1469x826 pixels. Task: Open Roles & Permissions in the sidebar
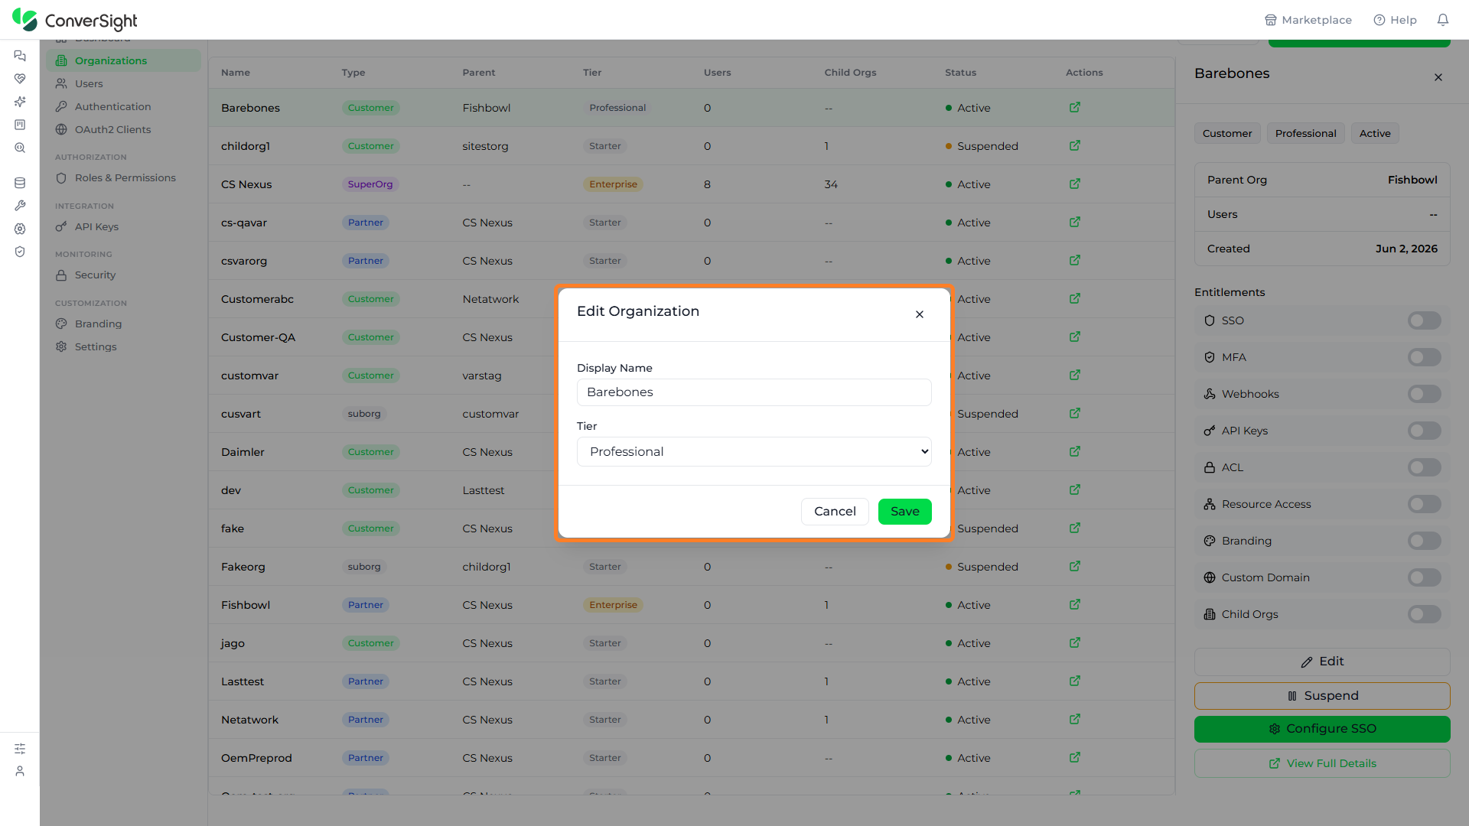coord(123,177)
